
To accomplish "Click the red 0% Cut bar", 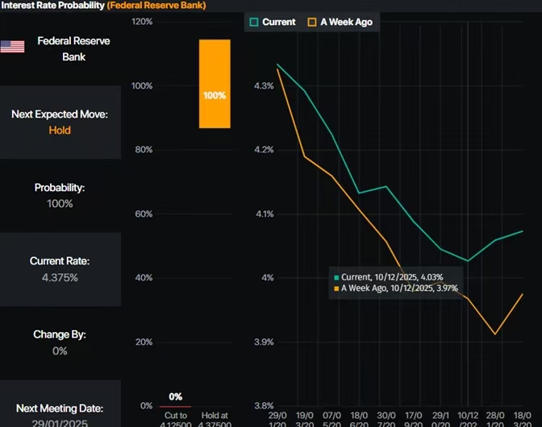I will coord(175,407).
